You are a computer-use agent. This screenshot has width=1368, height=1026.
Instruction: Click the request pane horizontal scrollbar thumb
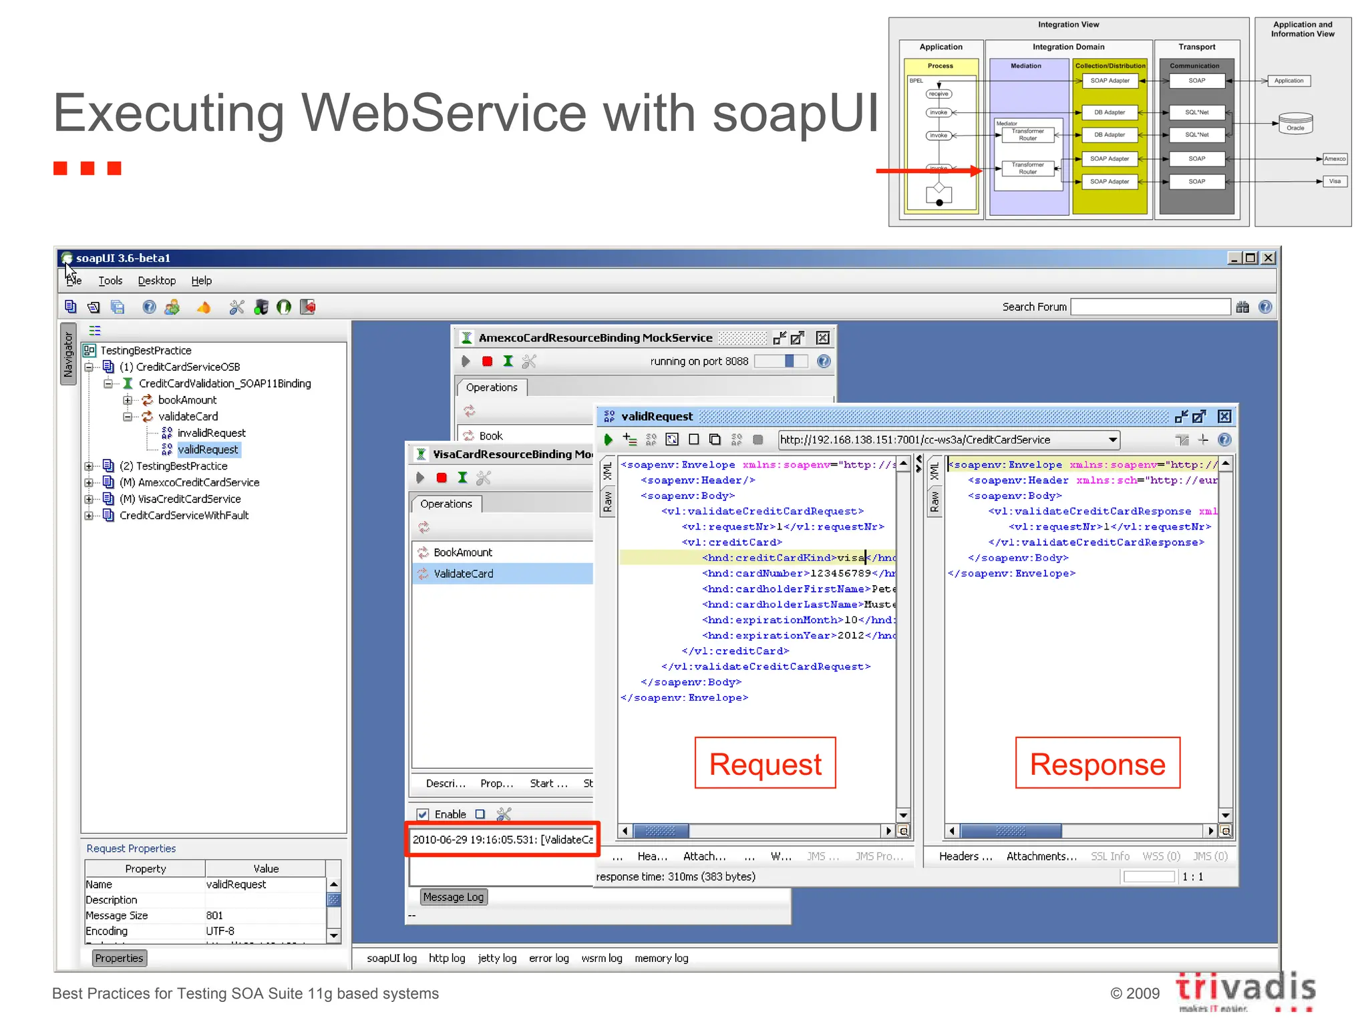tap(661, 831)
